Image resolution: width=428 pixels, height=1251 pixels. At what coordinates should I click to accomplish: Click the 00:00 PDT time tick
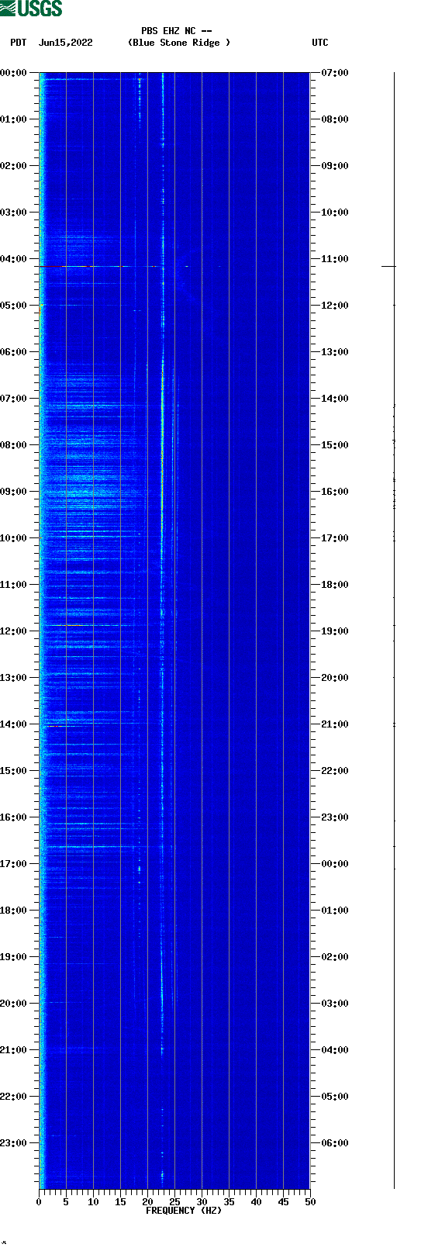pos(13,73)
